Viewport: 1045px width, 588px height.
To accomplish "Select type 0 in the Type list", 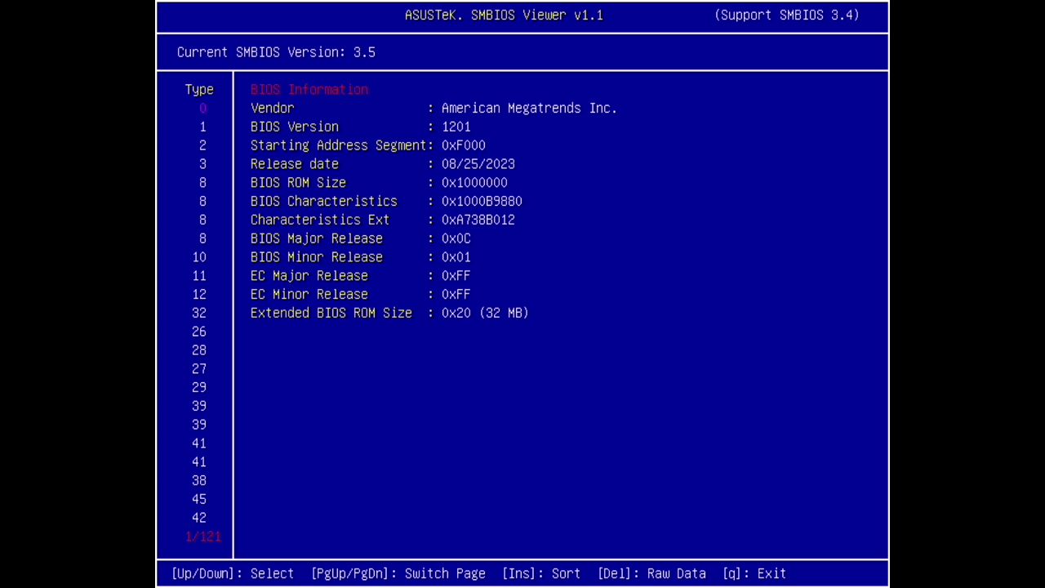I will tap(202, 108).
